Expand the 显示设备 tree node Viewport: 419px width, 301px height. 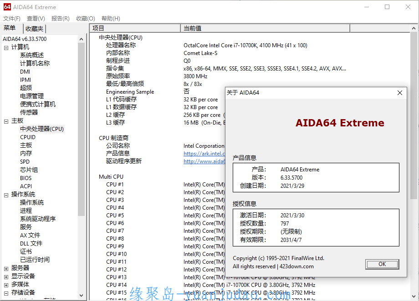tap(6, 277)
